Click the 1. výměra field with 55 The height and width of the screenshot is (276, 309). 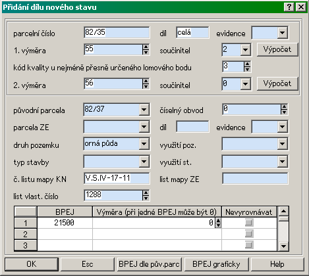tap(113, 49)
